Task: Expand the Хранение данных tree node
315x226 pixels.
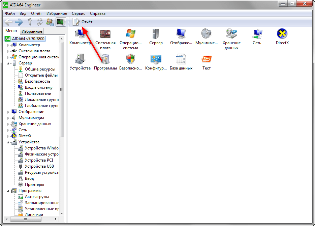Action: 8,124
